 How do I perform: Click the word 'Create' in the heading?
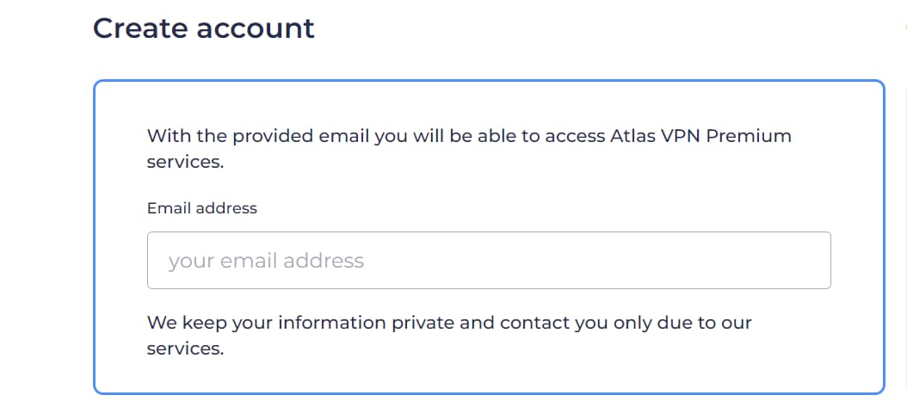click(141, 28)
